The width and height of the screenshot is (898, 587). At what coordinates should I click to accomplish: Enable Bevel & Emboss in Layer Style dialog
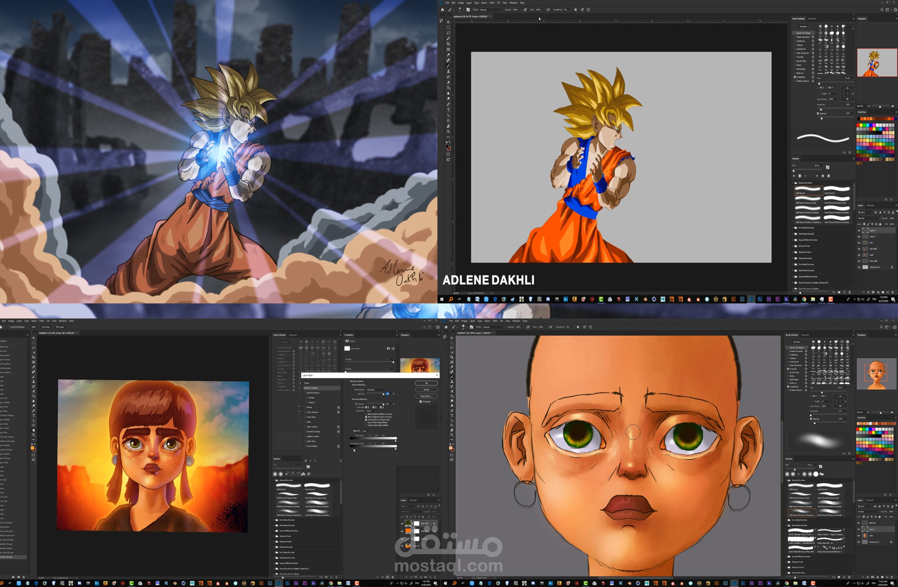(305, 393)
